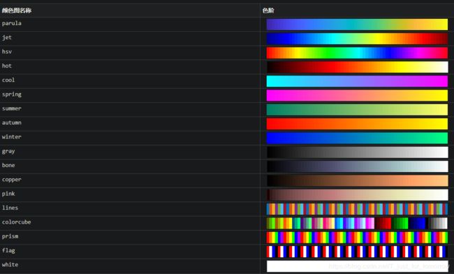Click the colorcube color bar

click(x=357, y=223)
